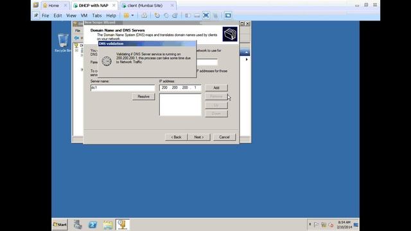Click the console view toolbar icon

click(228, 15)
